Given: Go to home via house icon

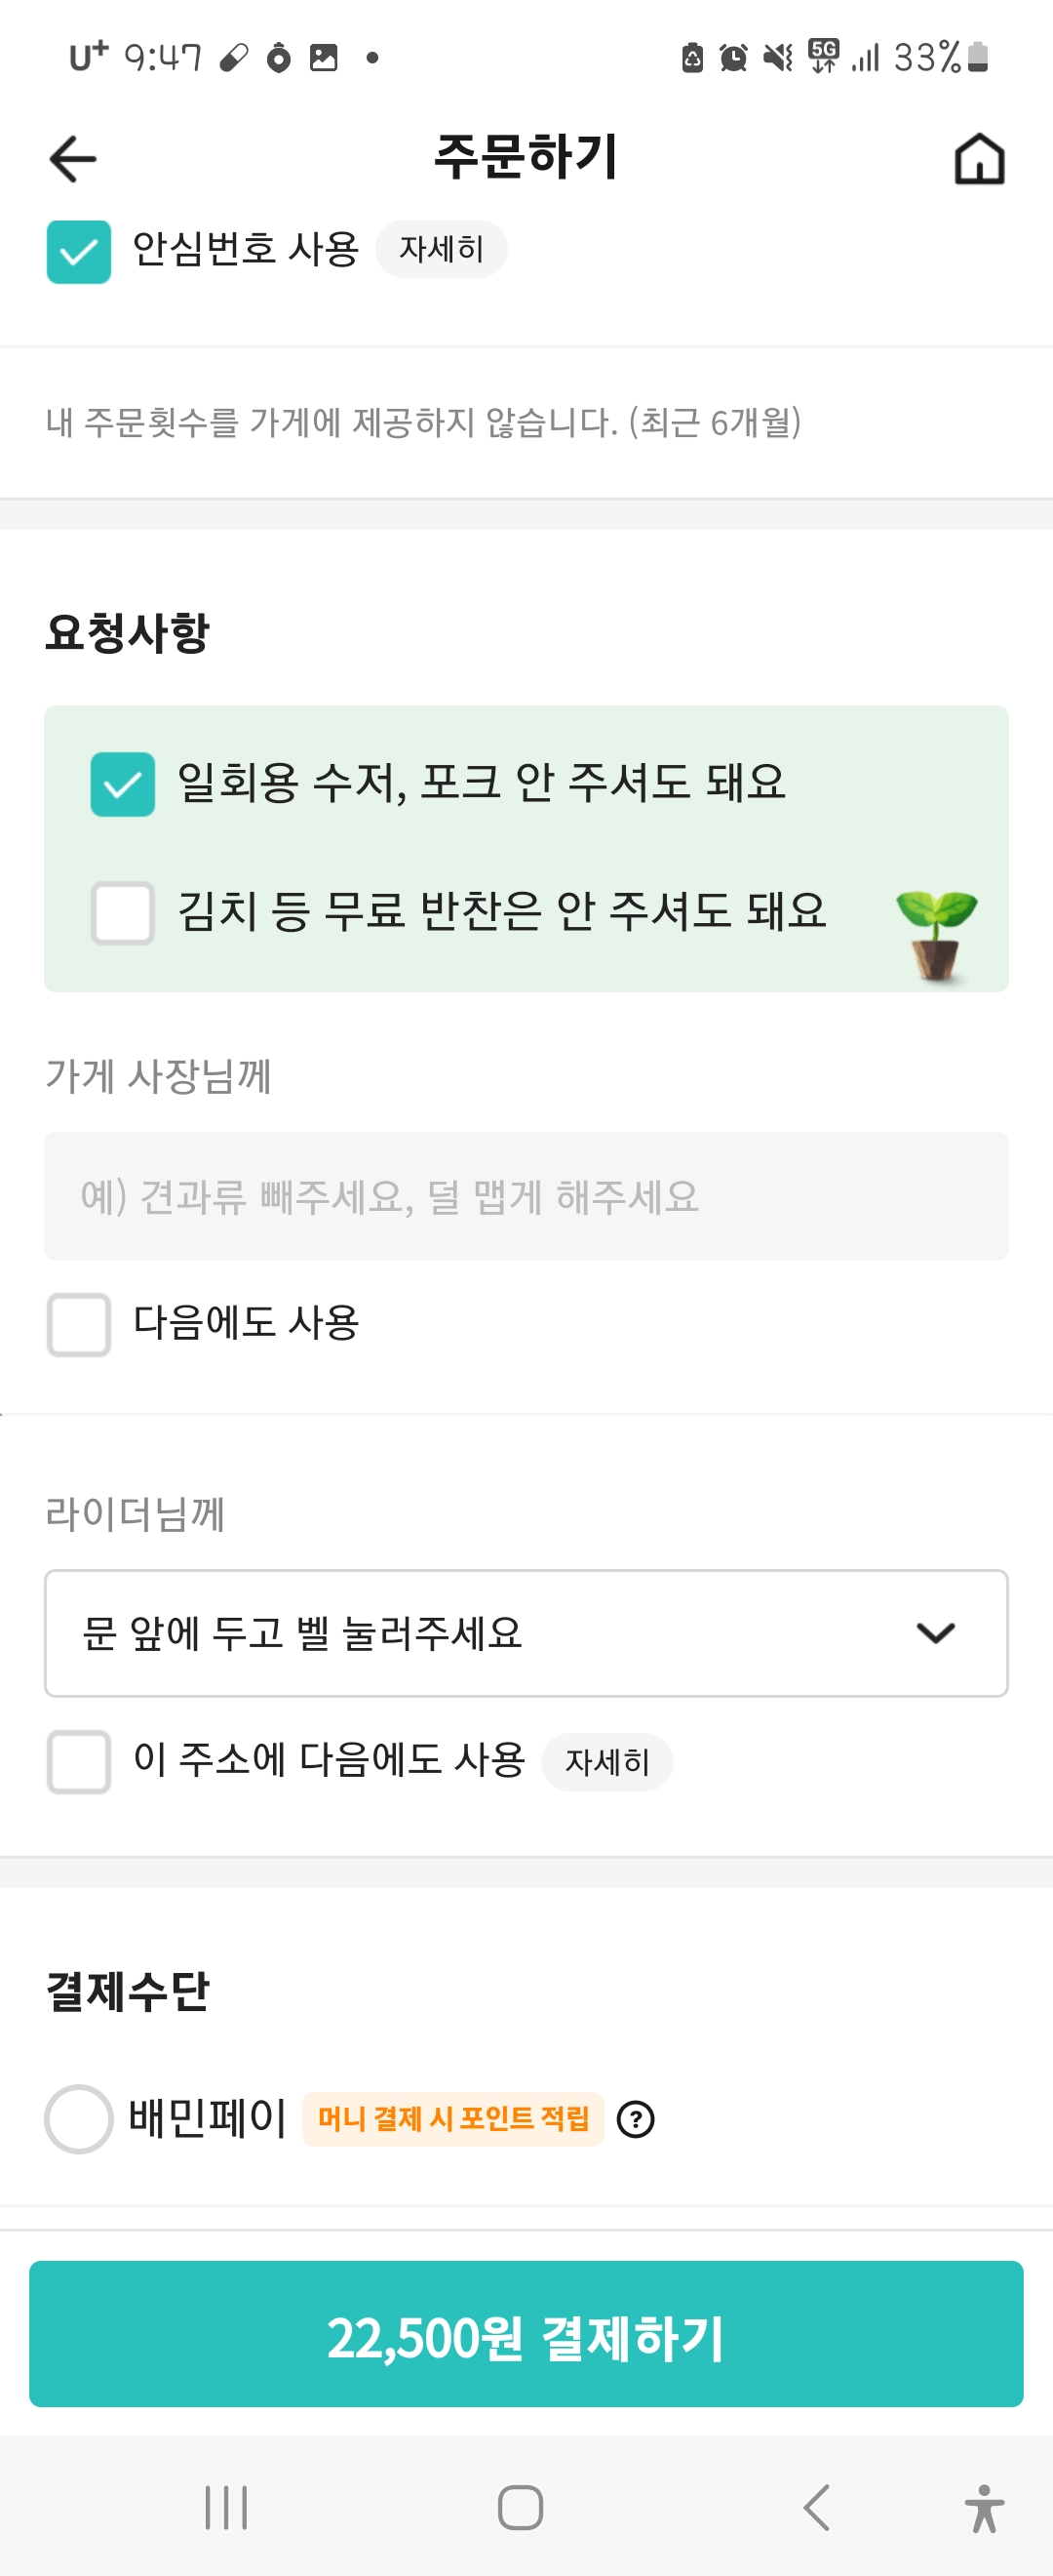Looking at the screenshot, I should [978, 159].
